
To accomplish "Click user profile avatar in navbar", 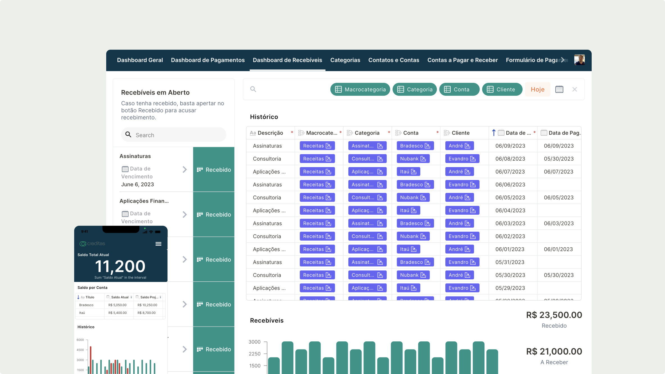I will pyautogui.click(x=579, y=60).
